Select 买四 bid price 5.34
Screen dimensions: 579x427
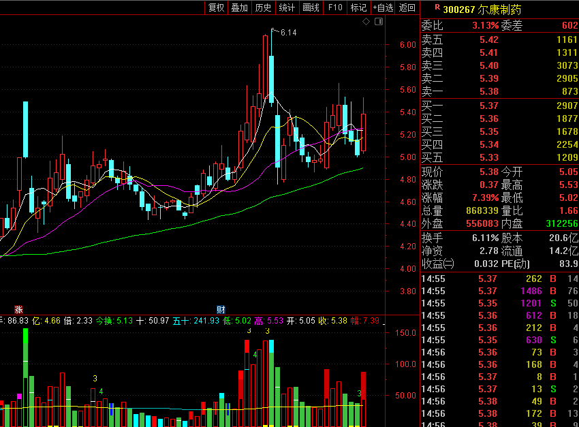(x=489, y=144)
